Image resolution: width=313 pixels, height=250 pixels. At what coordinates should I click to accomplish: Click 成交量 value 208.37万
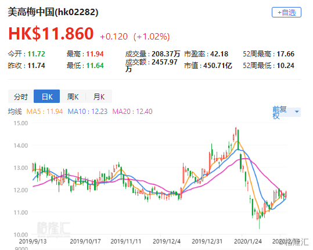(x=166, y=53)
